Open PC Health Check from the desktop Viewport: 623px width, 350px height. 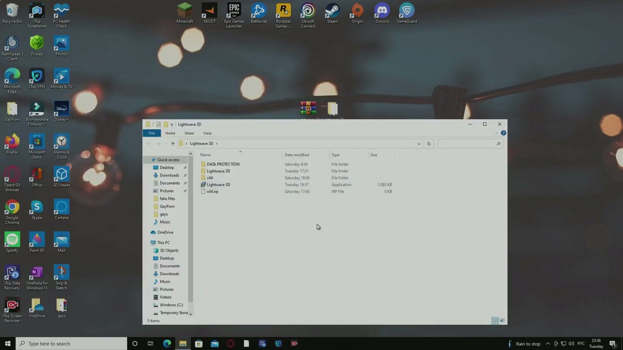61,16
